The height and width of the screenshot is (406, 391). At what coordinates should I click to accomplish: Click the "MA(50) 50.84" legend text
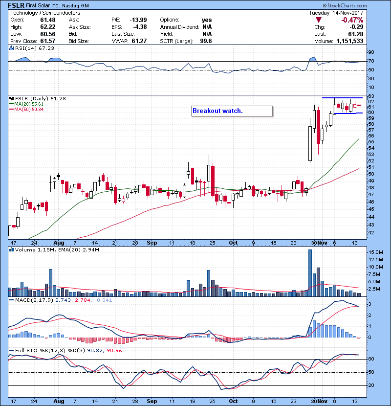[29, 110]
